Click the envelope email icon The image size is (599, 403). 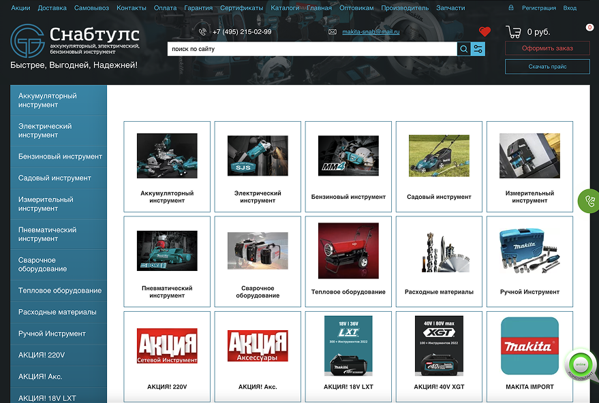click(x=333, y=32)
